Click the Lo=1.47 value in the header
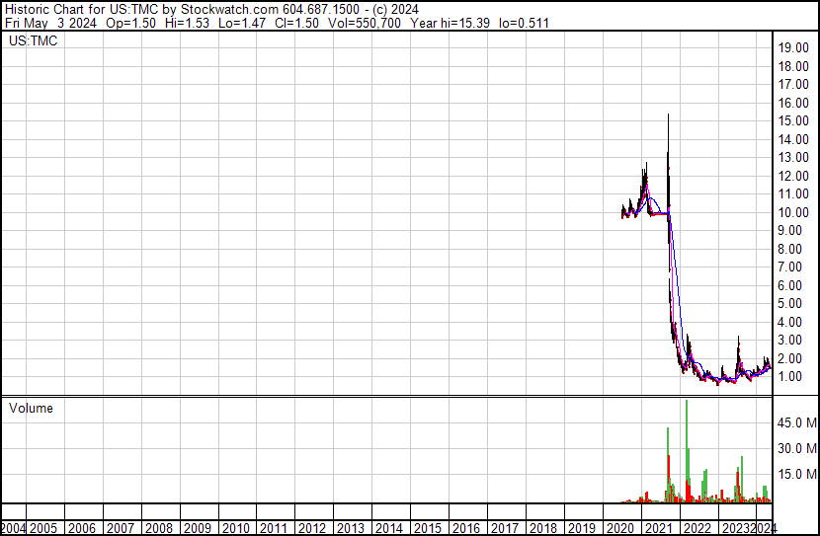Image resolution: width=820 pixels, height=536 pixels. pyautogui.click(x=242, y=23)
